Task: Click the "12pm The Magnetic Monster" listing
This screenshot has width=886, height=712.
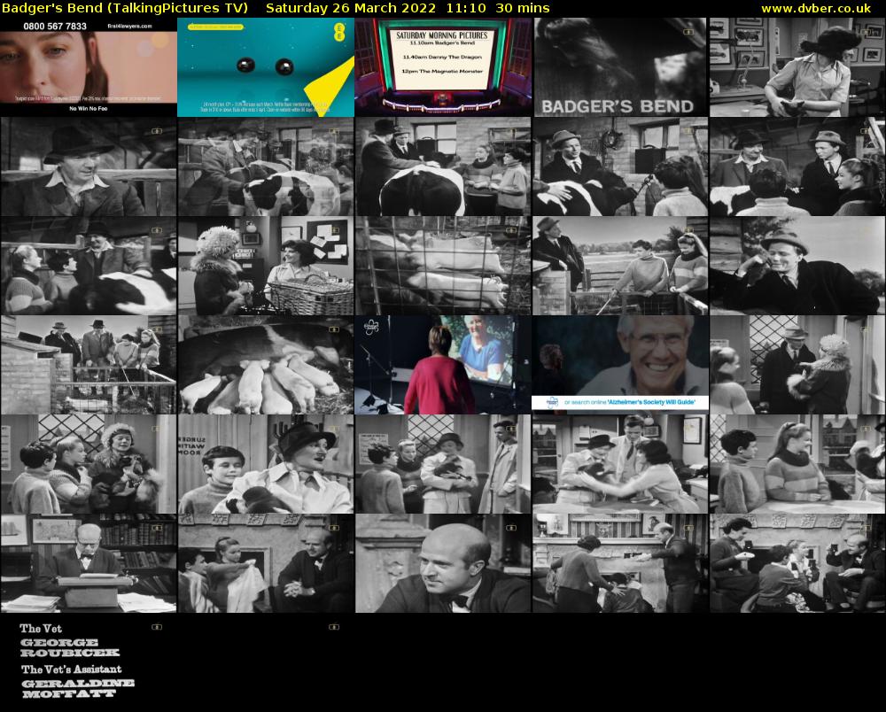Action: click(x=442, y=71)
